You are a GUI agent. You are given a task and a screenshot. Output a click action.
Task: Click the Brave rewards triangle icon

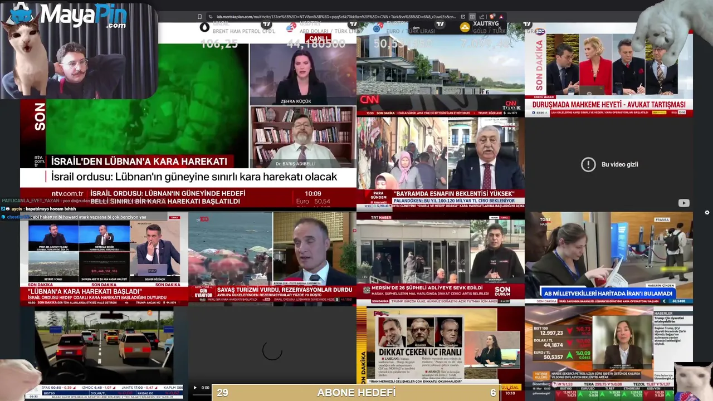click(x=501, y=17)
